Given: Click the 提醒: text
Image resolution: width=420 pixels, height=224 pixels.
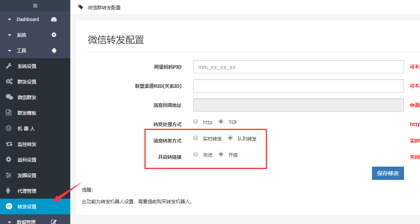Looking at the screenshot, I should pyautogui.click(x=87, y=190).
